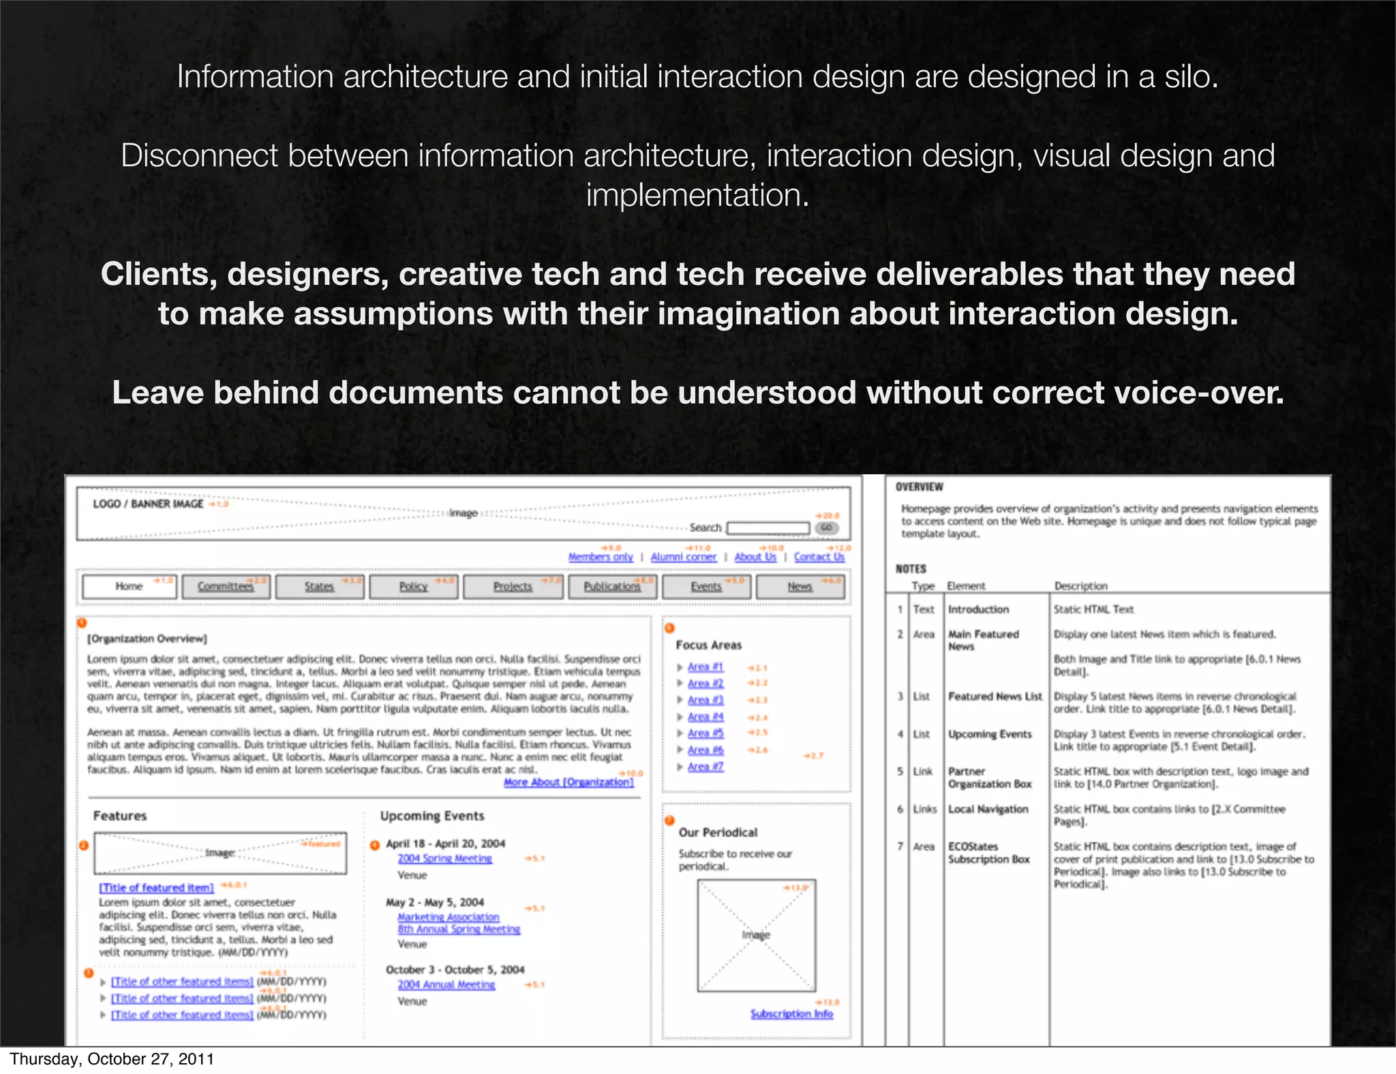Click the More About [Organization] link
Screen dimensions: 1396x1074
(x=568, y=782)
